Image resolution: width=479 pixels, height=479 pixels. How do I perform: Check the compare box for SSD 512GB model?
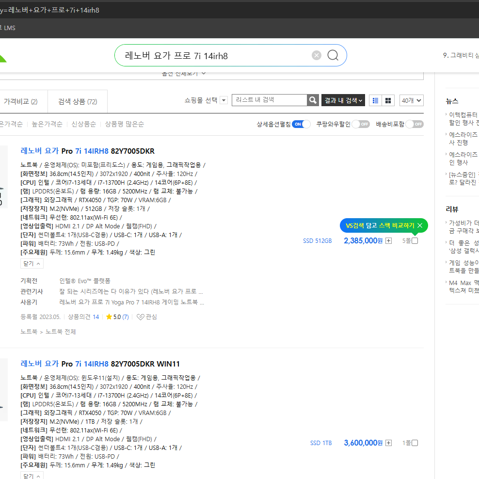tap(415, 241)
